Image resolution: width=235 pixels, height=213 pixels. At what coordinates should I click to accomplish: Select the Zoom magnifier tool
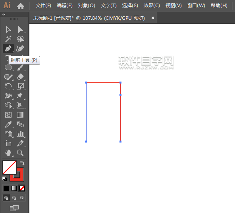point(20,153)
